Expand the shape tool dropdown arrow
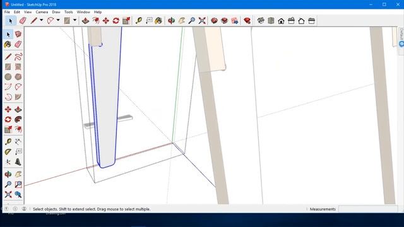404x227 pixels. [x=74, y=20]
